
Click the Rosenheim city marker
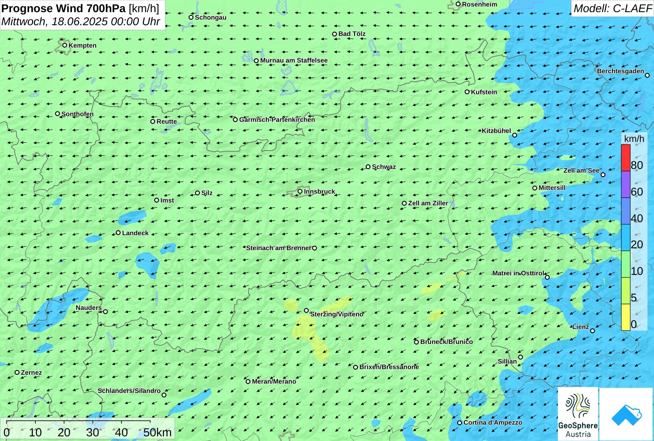(x=458, y=4)
